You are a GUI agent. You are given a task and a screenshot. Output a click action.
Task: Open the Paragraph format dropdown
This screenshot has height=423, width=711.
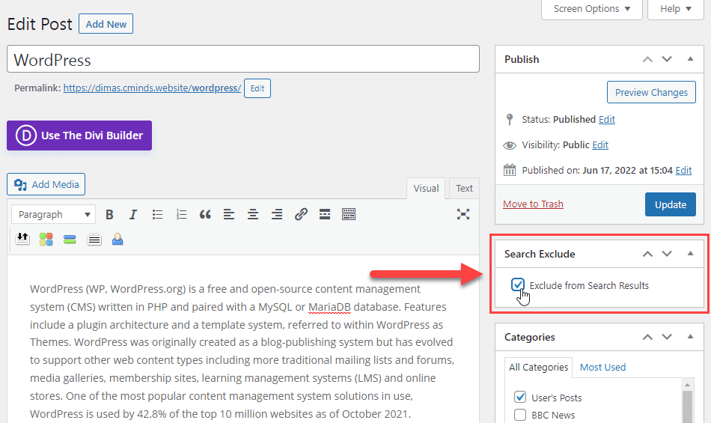point(54,215)
